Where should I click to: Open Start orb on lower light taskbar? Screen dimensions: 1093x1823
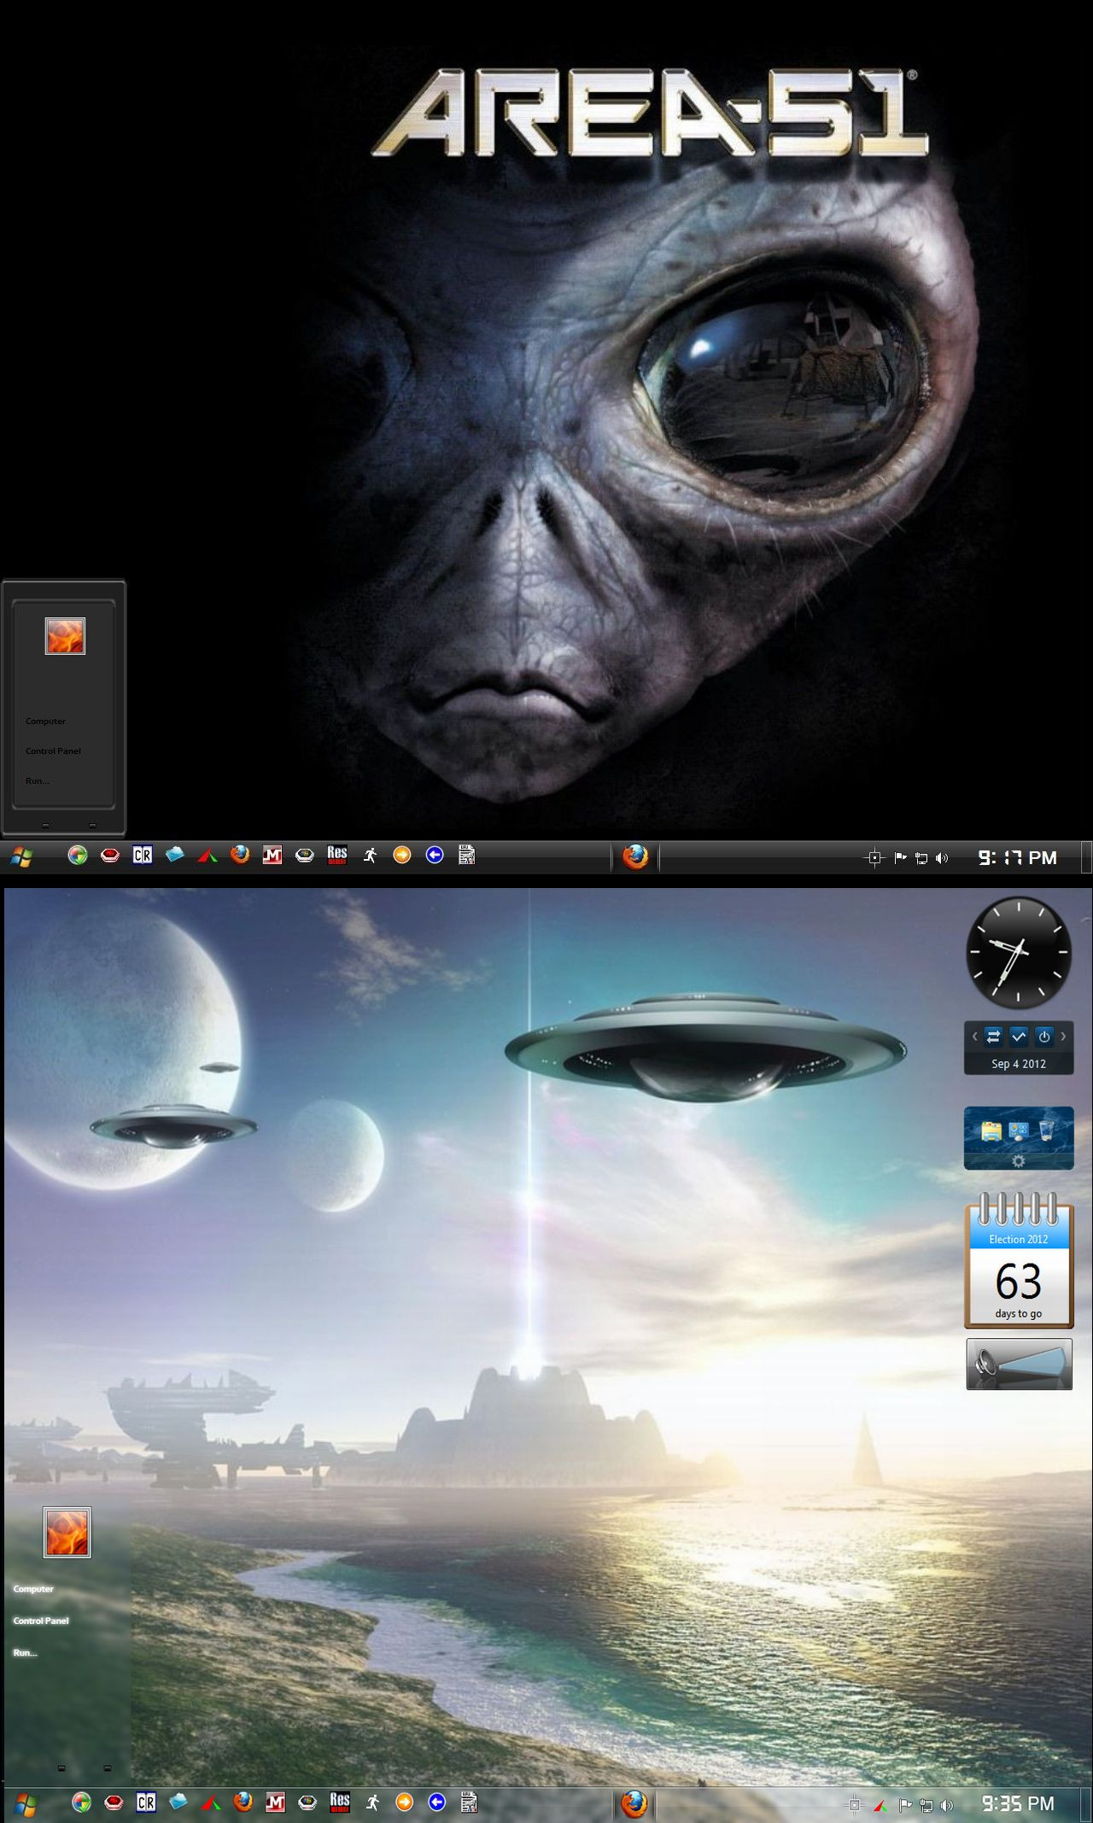coord(26,1803)
